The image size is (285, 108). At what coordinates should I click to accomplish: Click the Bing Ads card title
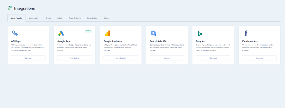[201, 41]
